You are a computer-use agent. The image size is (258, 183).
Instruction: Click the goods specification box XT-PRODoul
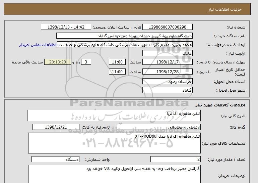pos(114,143)
